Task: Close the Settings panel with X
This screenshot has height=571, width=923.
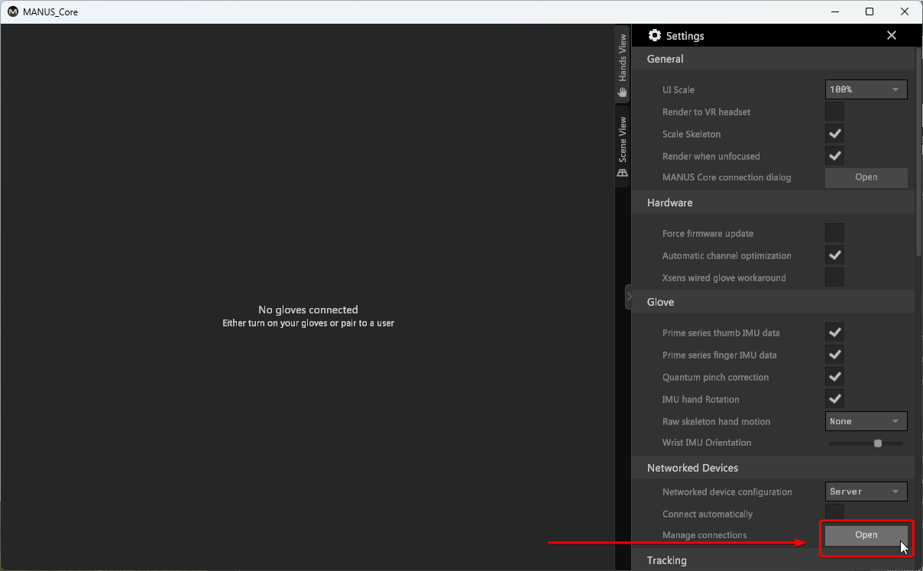Action: click(891, 36)
